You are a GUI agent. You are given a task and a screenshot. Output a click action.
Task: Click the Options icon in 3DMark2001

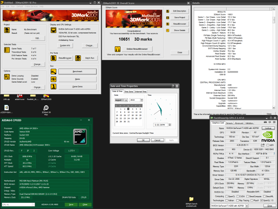(7, 77)
